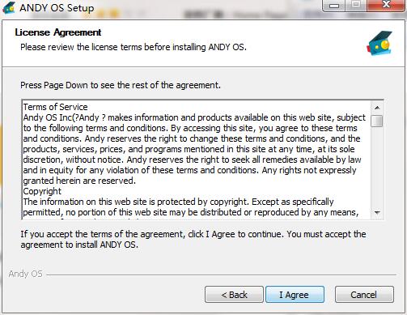
Task: Cancel the ANDY OS installation
Action: coord(364,295)
